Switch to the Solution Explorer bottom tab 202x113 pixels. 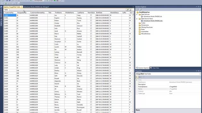click(x=142, y=68)
